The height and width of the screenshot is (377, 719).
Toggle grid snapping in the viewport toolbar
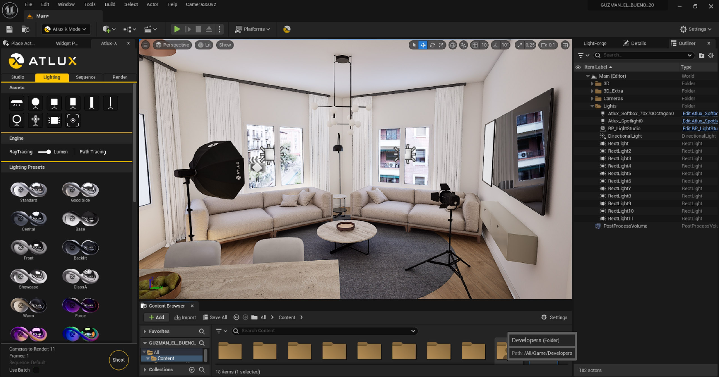(475, 45)
